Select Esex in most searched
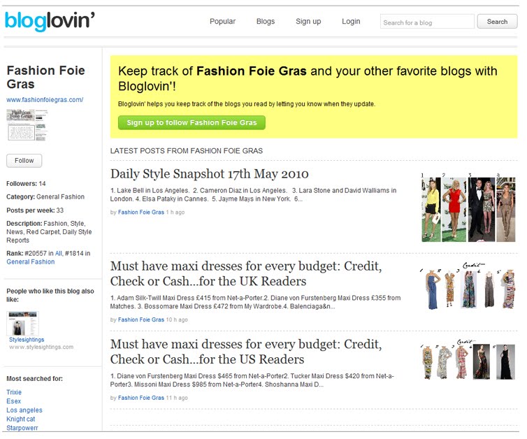Screen dimensions: 527x439 click(x=13, y=401)
